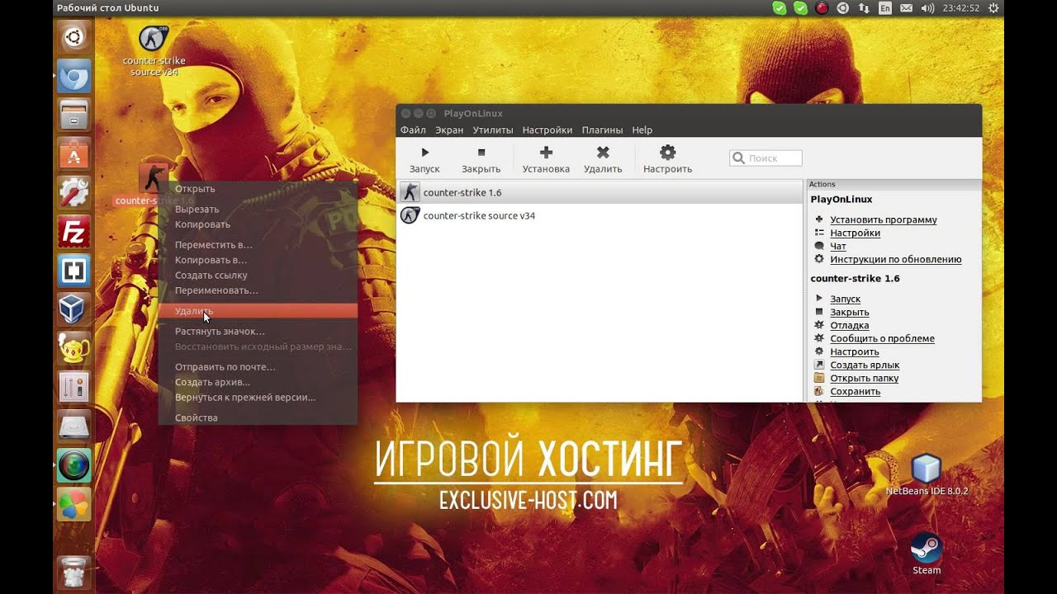Open System Settings wrench-gear dock icon
This screenshot has width=1057, height=594.
pos(74,192)
